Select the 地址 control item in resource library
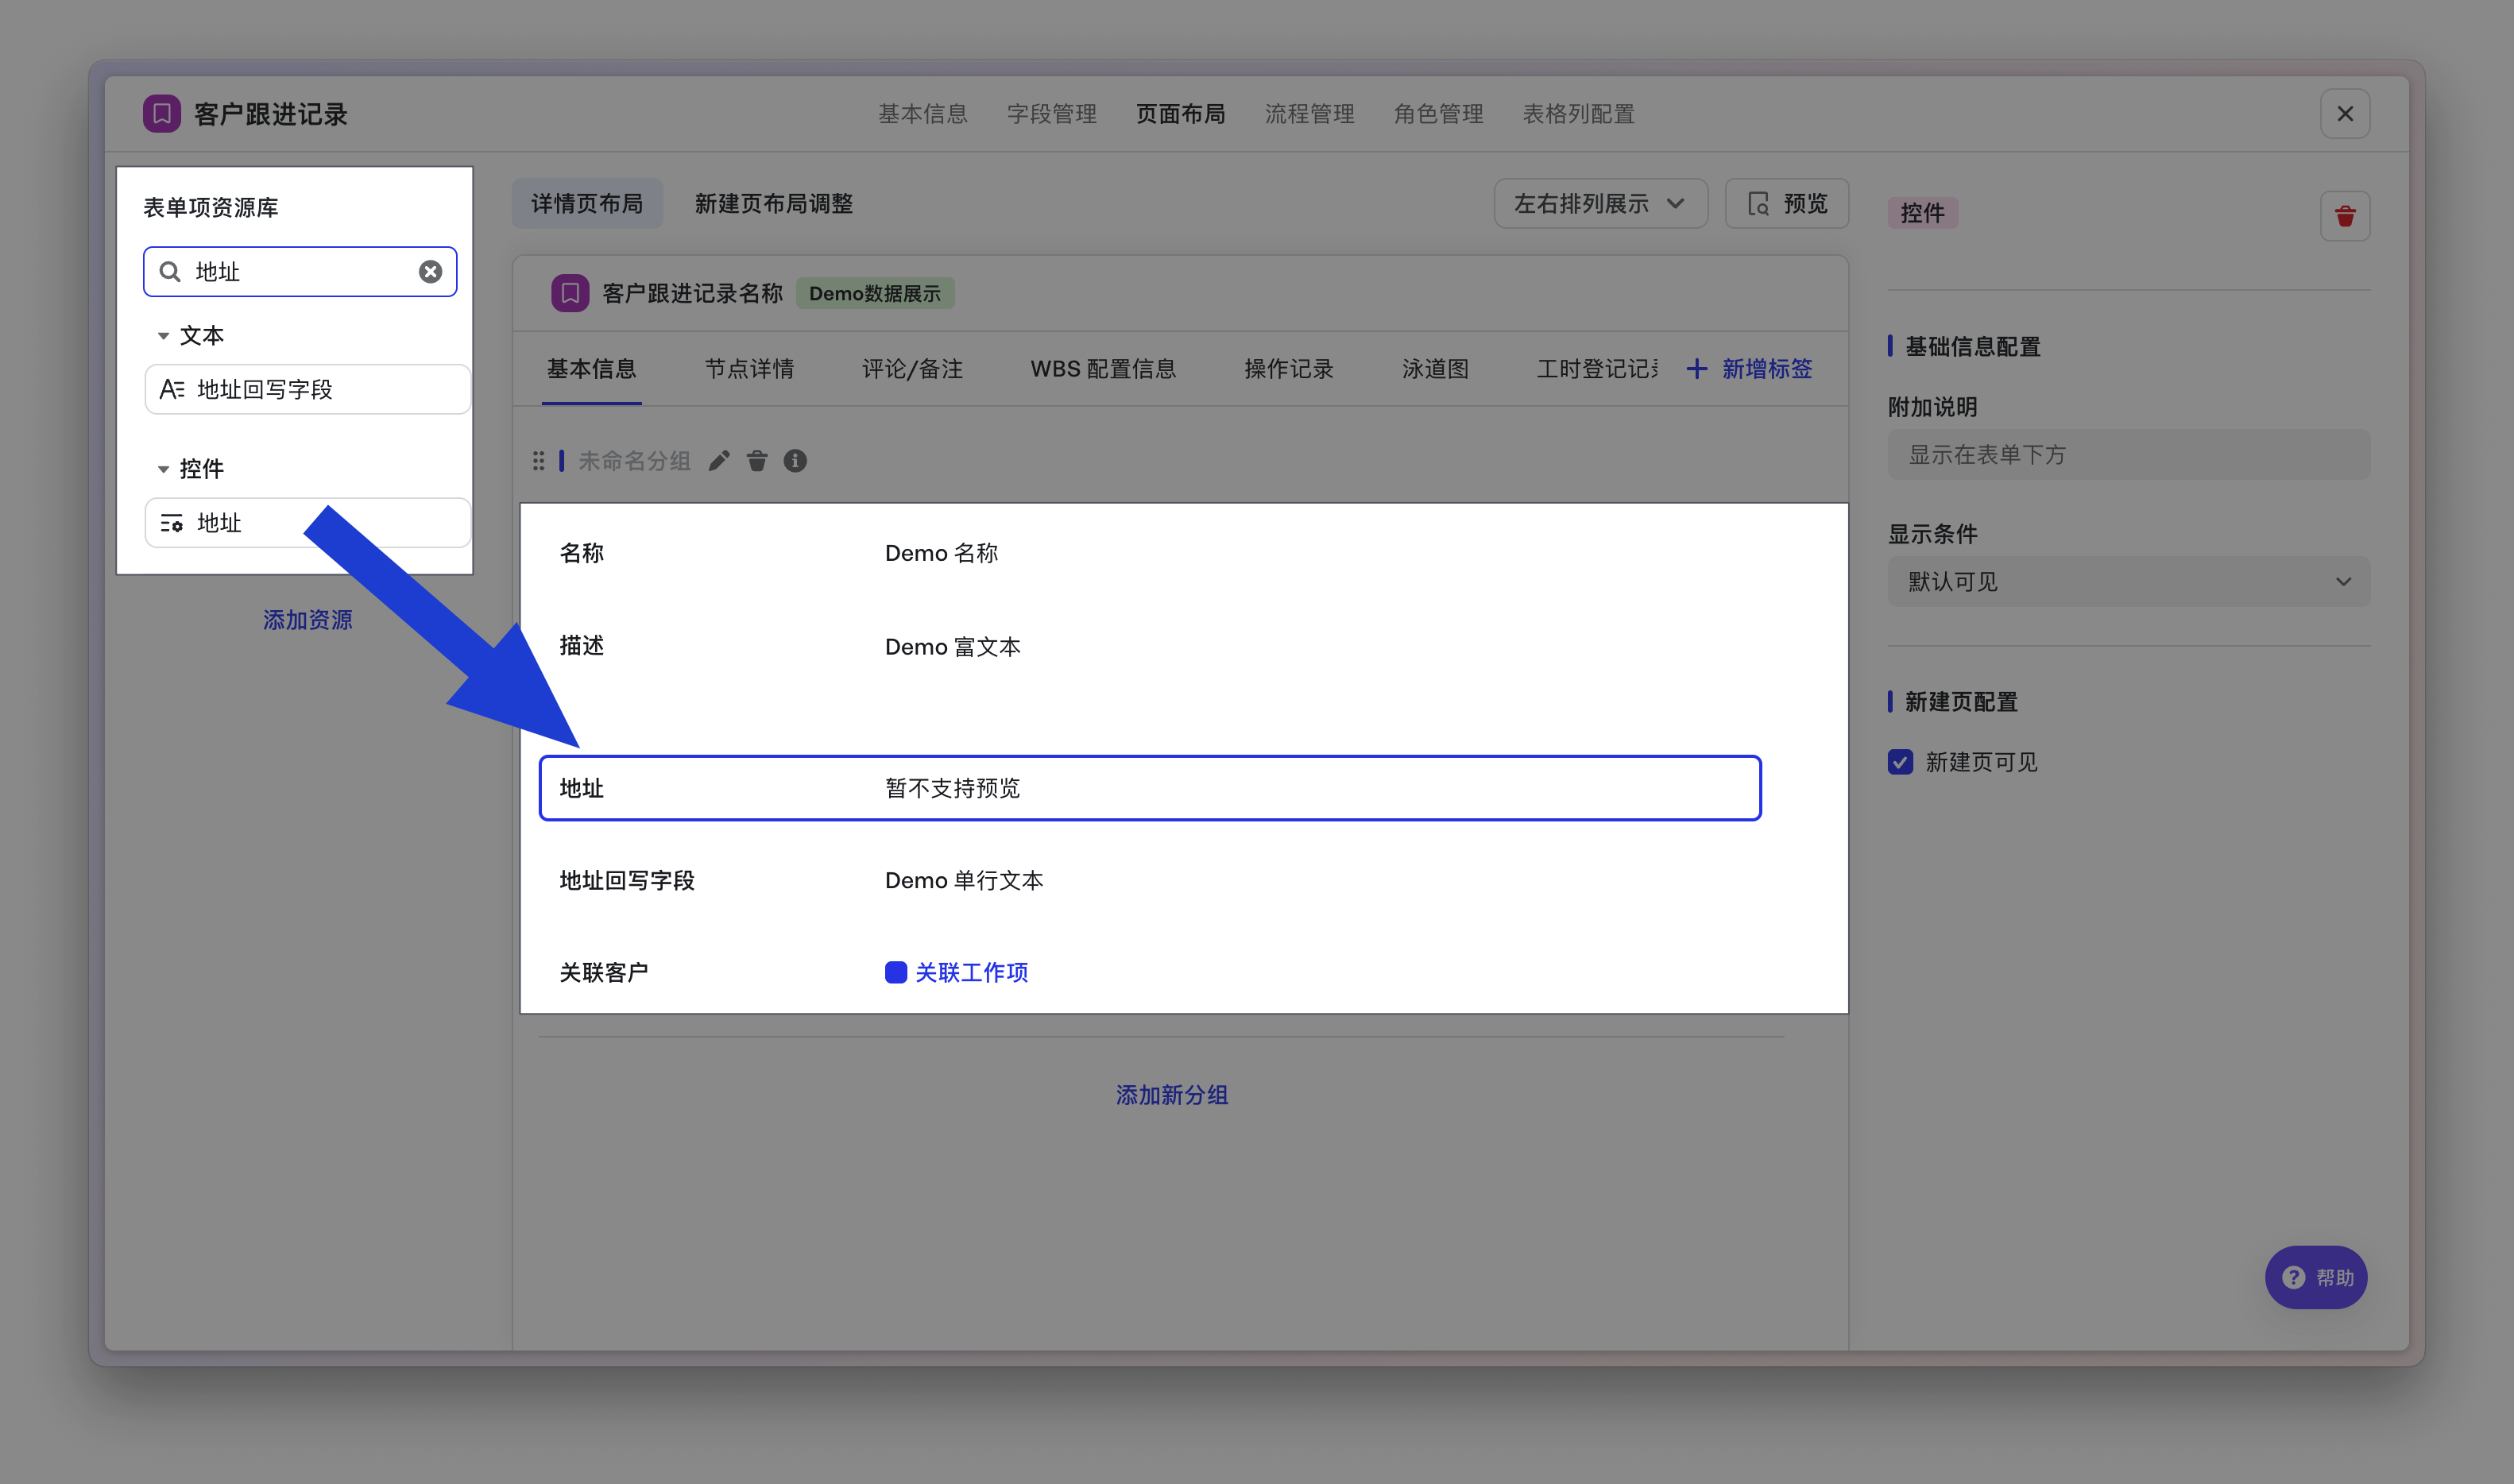The height and width of the screenshot is (1484, 2514). pos(307,522)
